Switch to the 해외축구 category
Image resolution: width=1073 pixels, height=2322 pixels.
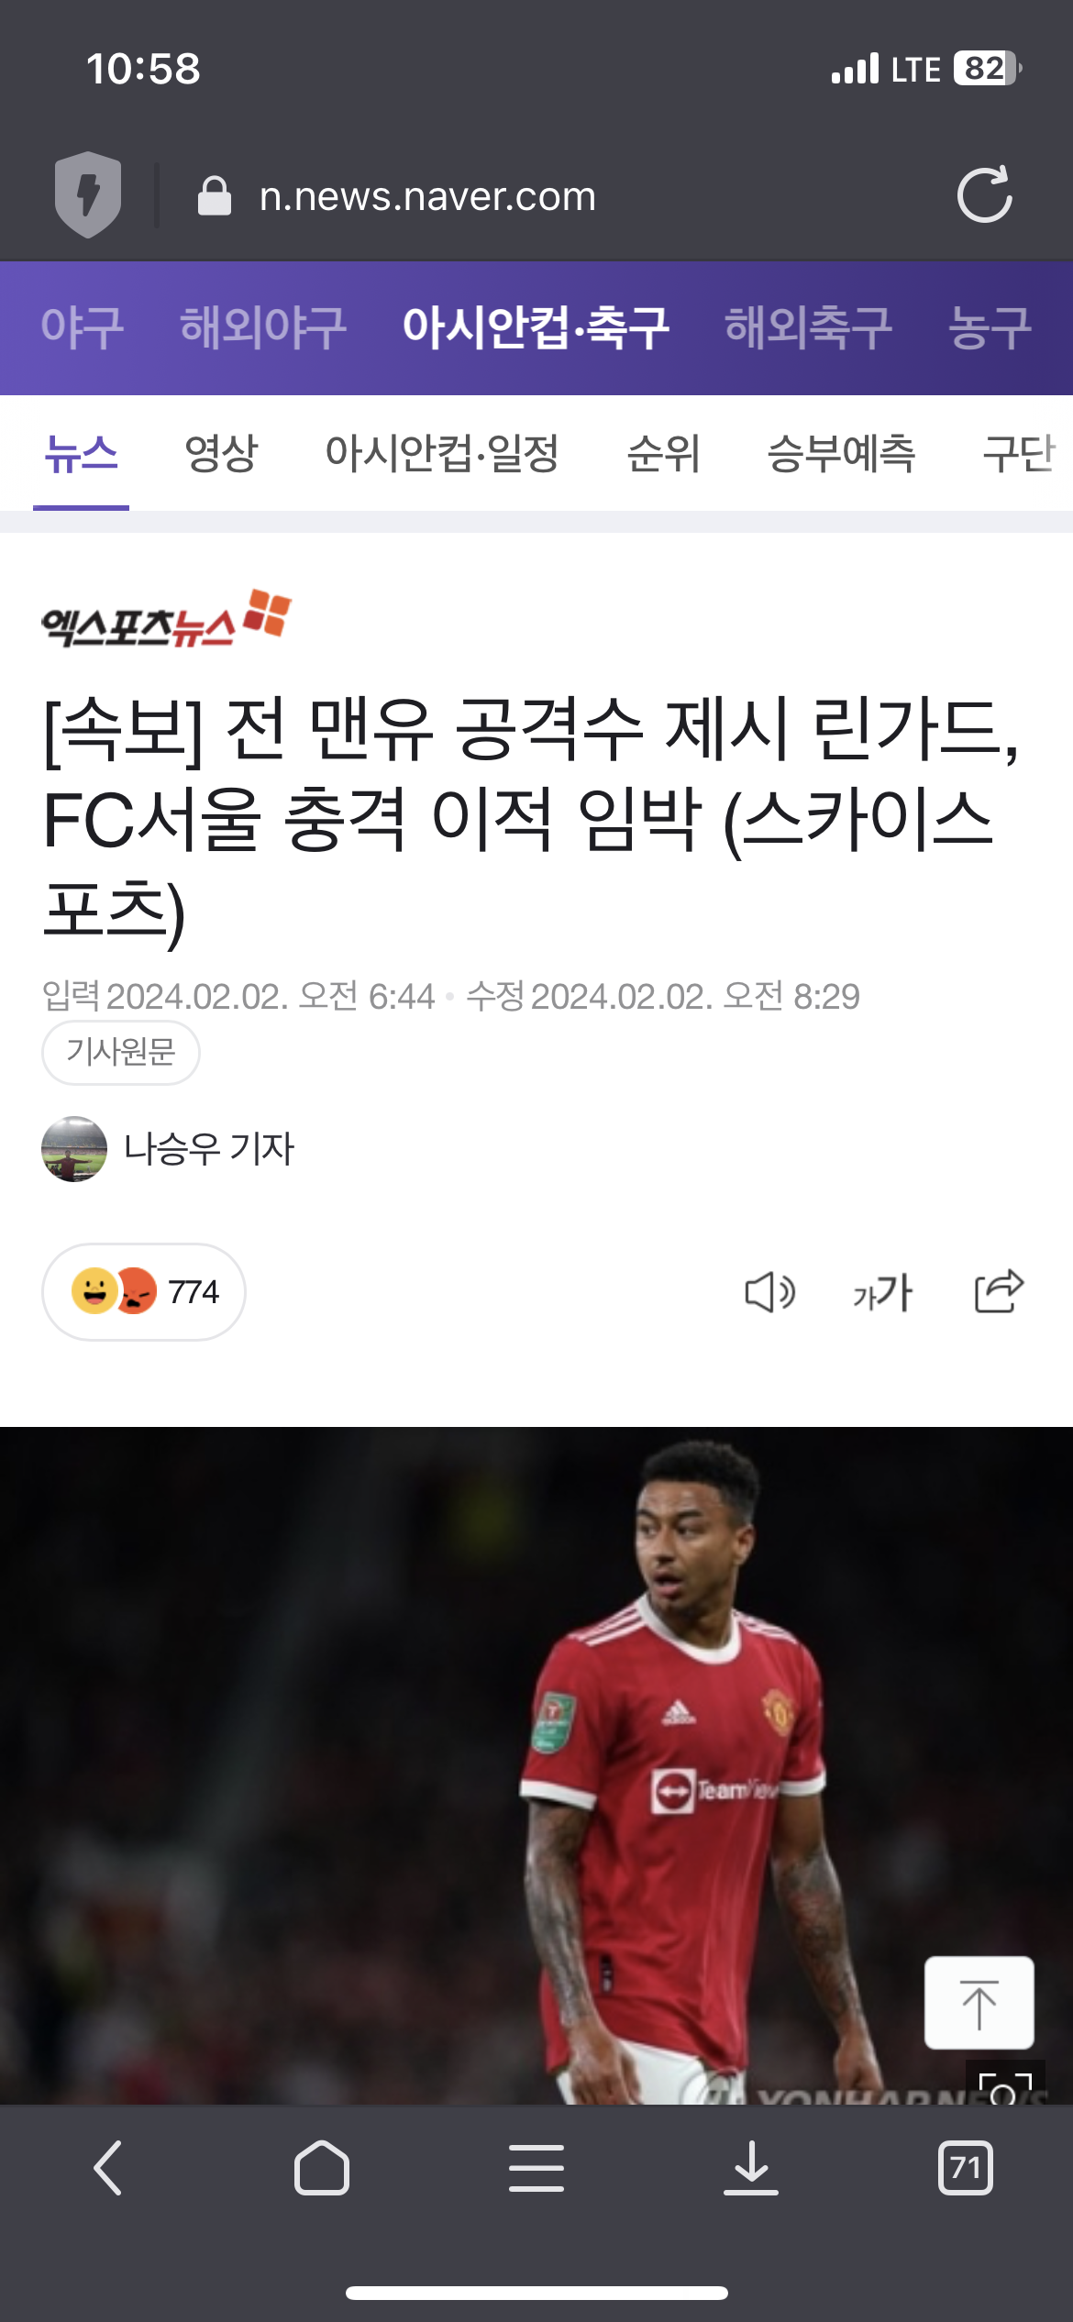(808, 327)
